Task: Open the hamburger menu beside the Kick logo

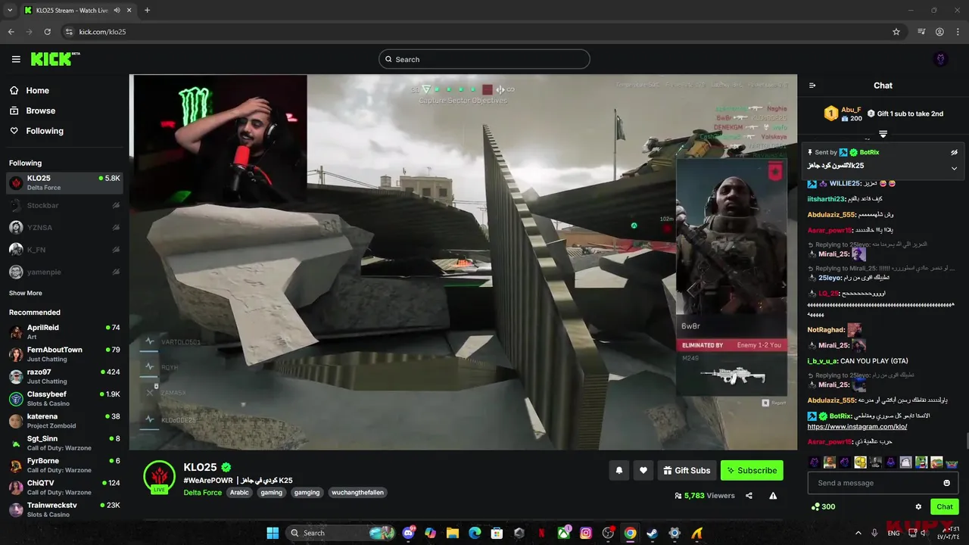Action: click(x=16, y=59)
